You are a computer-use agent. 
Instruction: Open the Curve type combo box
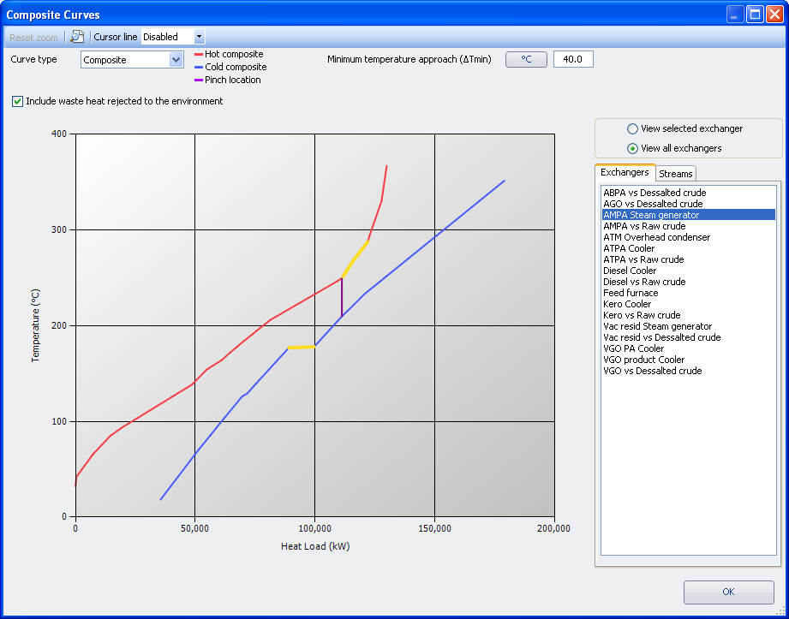tap(132, 60)
